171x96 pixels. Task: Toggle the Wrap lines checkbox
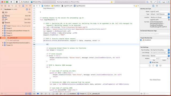pos(150,62)
